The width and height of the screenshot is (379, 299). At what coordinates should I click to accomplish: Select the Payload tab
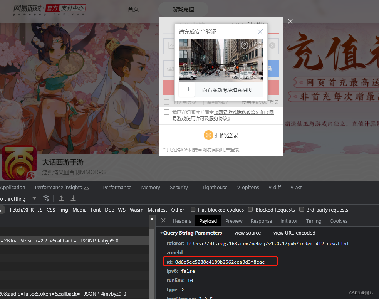click(x=208, y=221)
